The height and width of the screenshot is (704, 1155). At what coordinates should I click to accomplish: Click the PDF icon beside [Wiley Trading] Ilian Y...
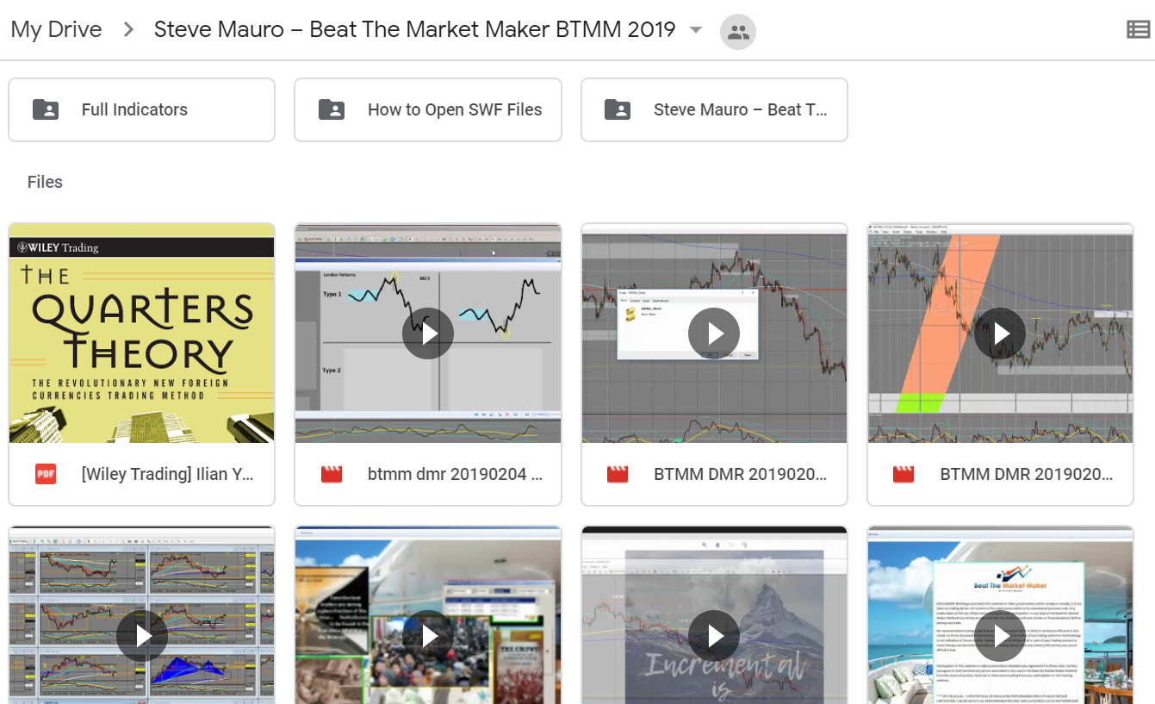pos(46,474)
